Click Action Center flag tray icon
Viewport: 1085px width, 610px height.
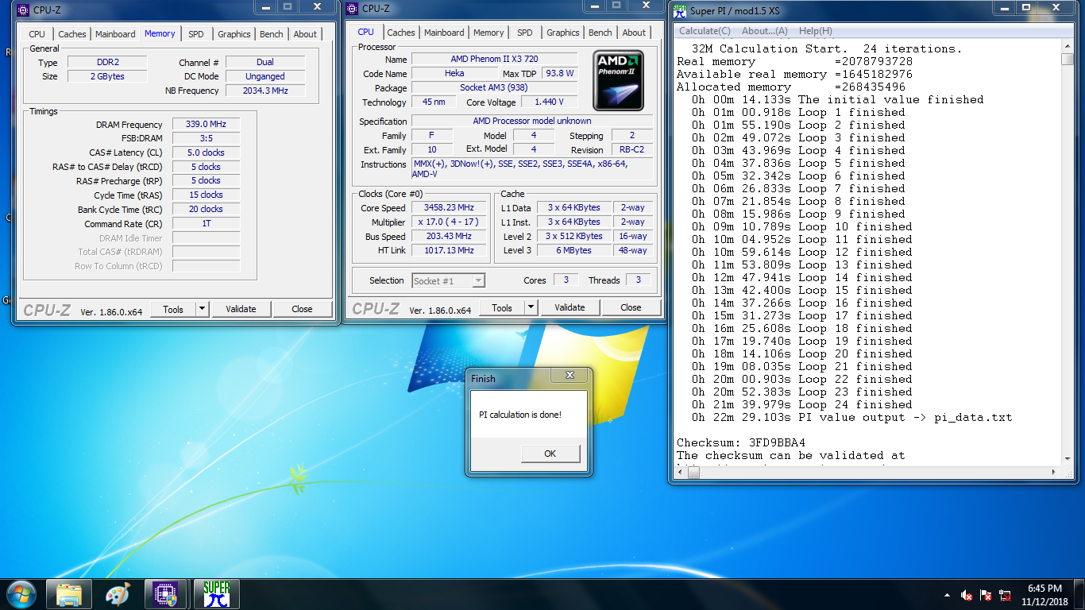pos(986,595)
